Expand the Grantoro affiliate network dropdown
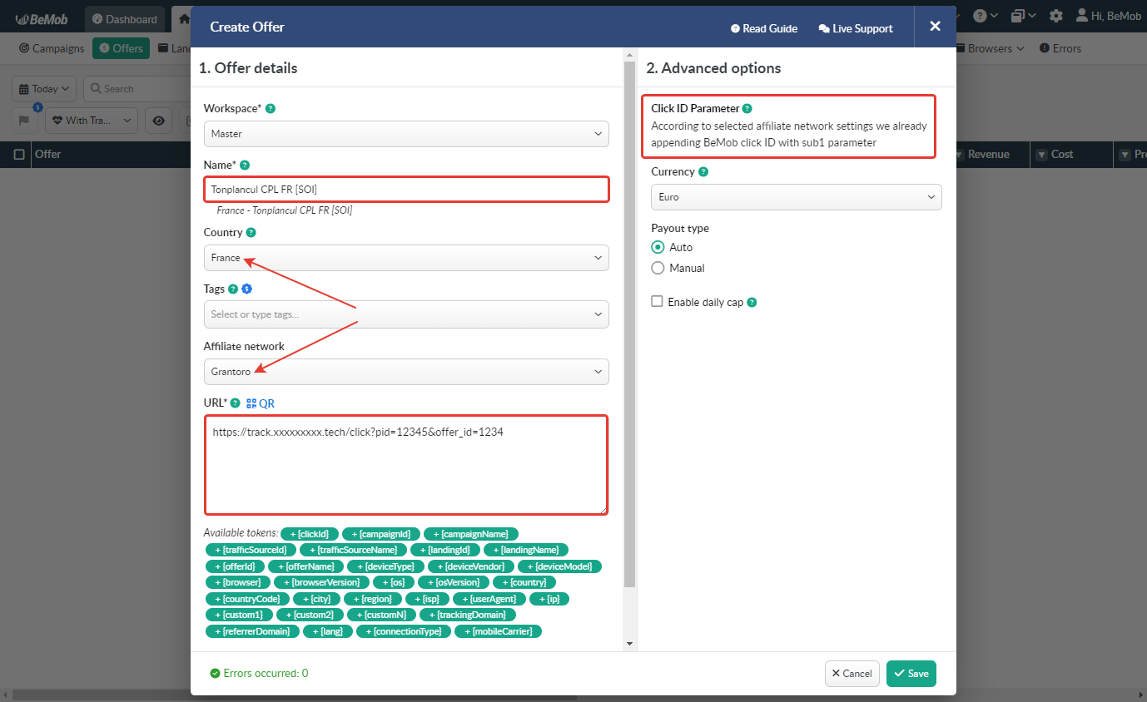Viewport: 1147px width, 702px height. 405,371
